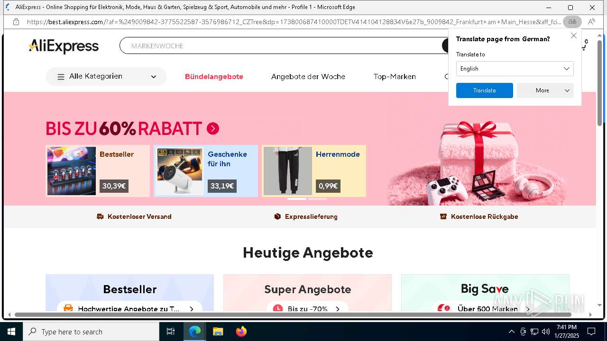Screen dimensions: 607x341
Task: Click the Translate button
Action: 485,90
